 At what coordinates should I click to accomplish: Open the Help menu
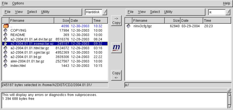point(226,3)
